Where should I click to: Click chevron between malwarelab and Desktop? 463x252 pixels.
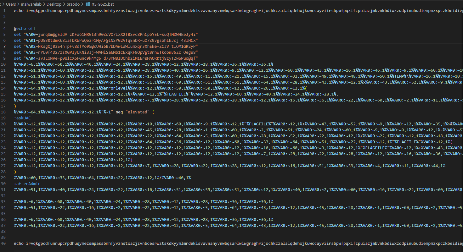click(44, 4)
